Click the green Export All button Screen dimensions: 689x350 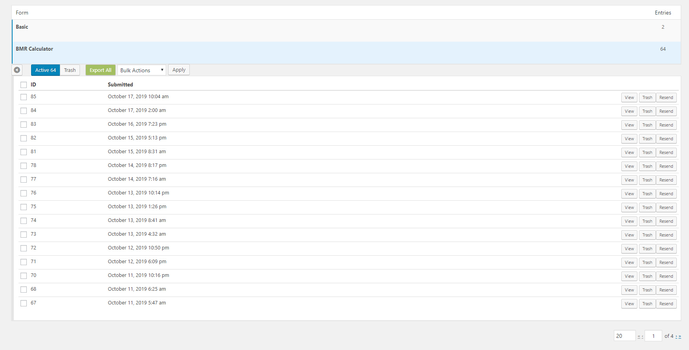(x=100, y=70)
